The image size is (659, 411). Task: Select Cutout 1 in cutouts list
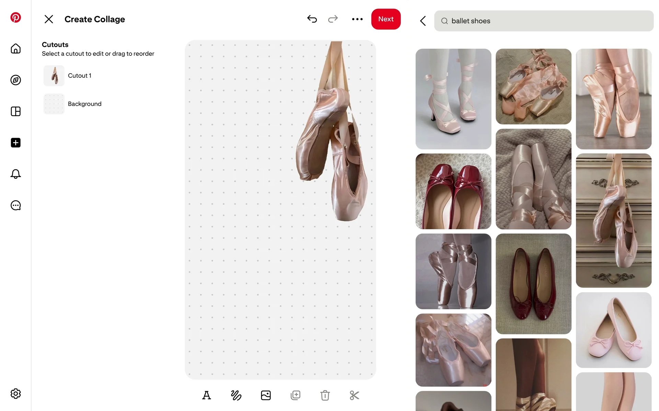click(x=80, y=76)
